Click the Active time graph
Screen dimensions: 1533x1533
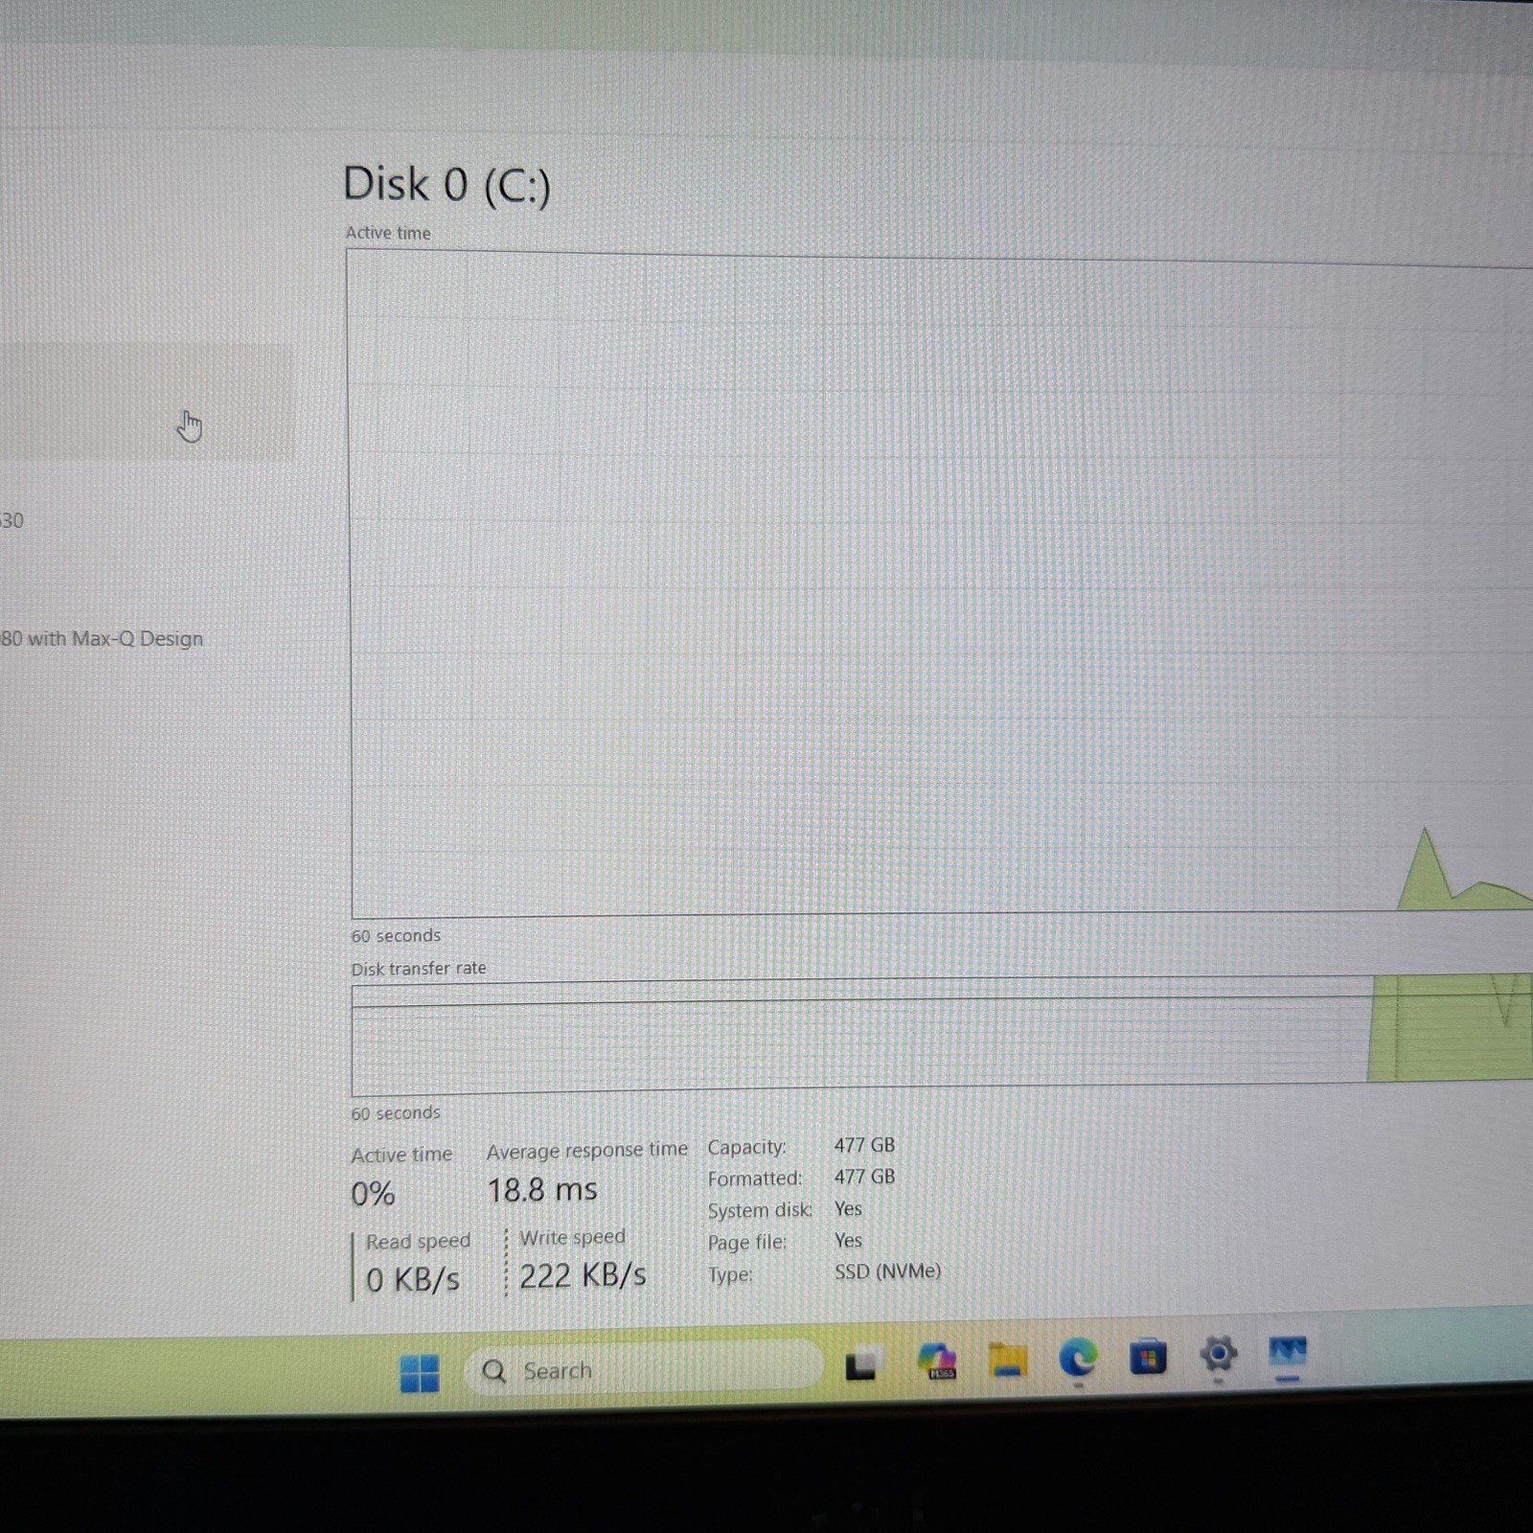940,583
